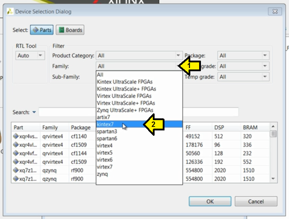Viewport: 289px width, 219px height.
Task: Switch selection to Boards
Action: click(x=70, y=30)
